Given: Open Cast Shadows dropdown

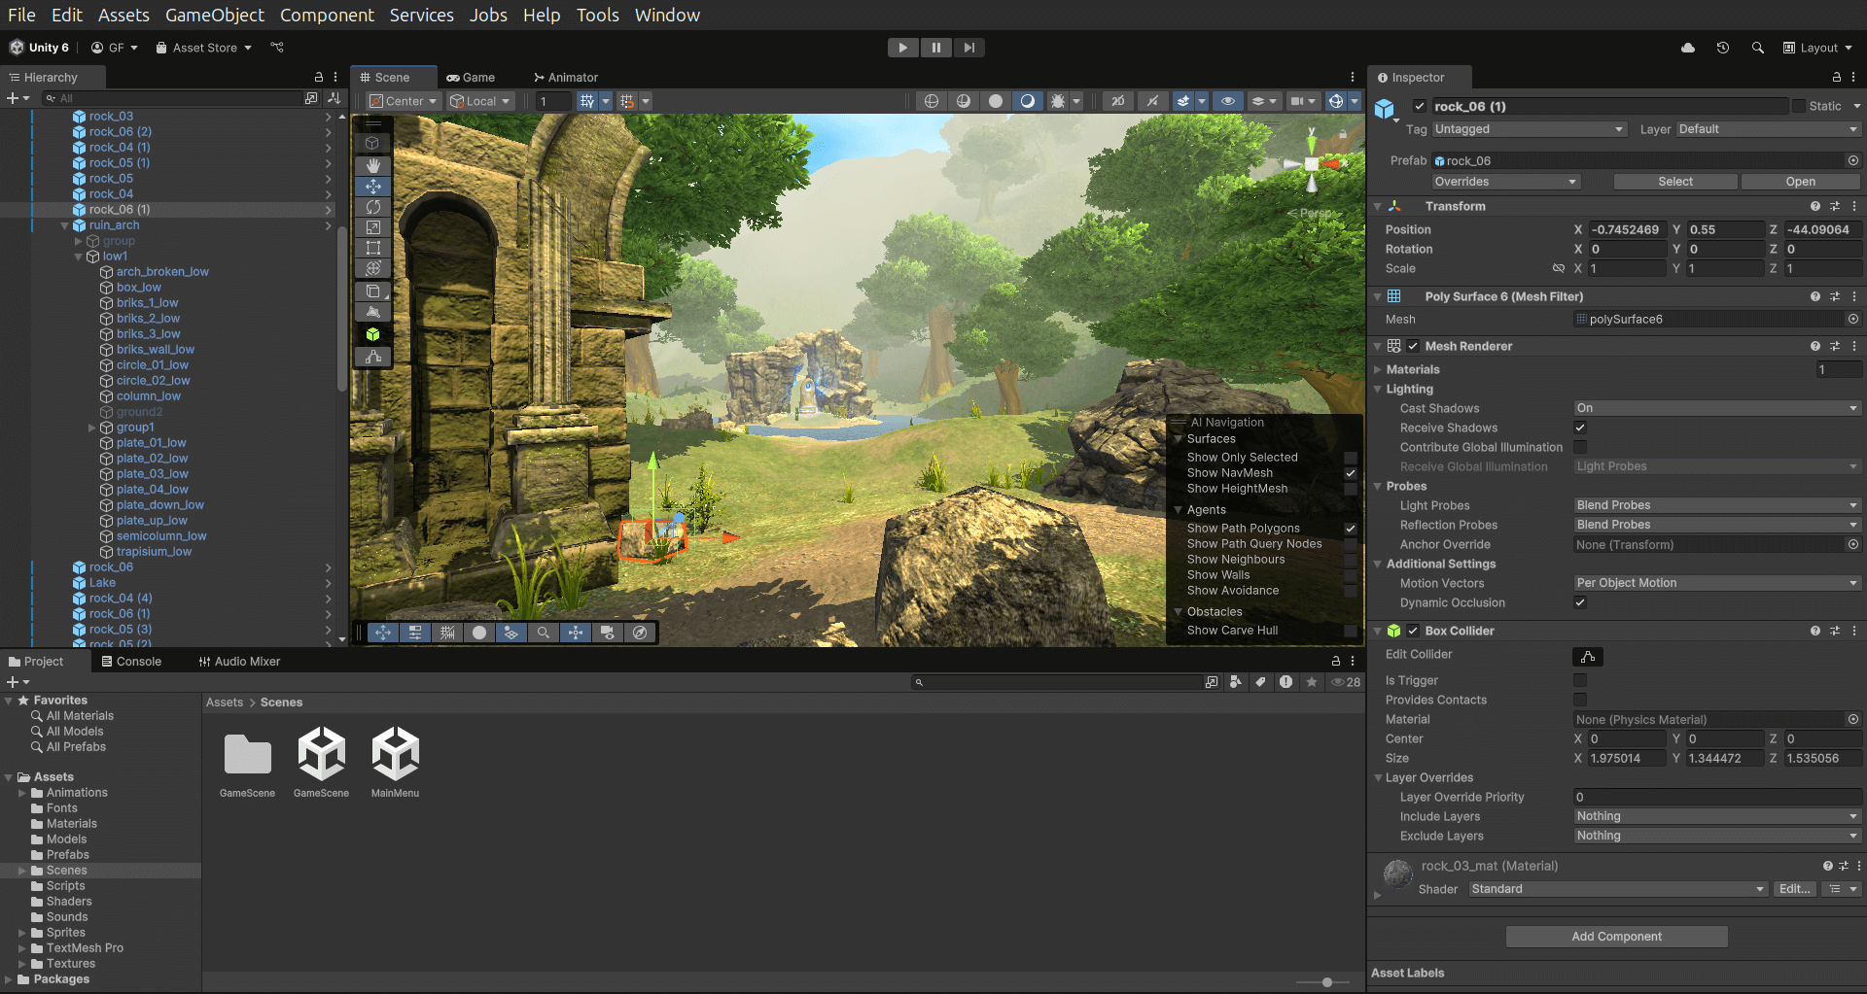Looking at the screenshot, I should pos(1716,408).
